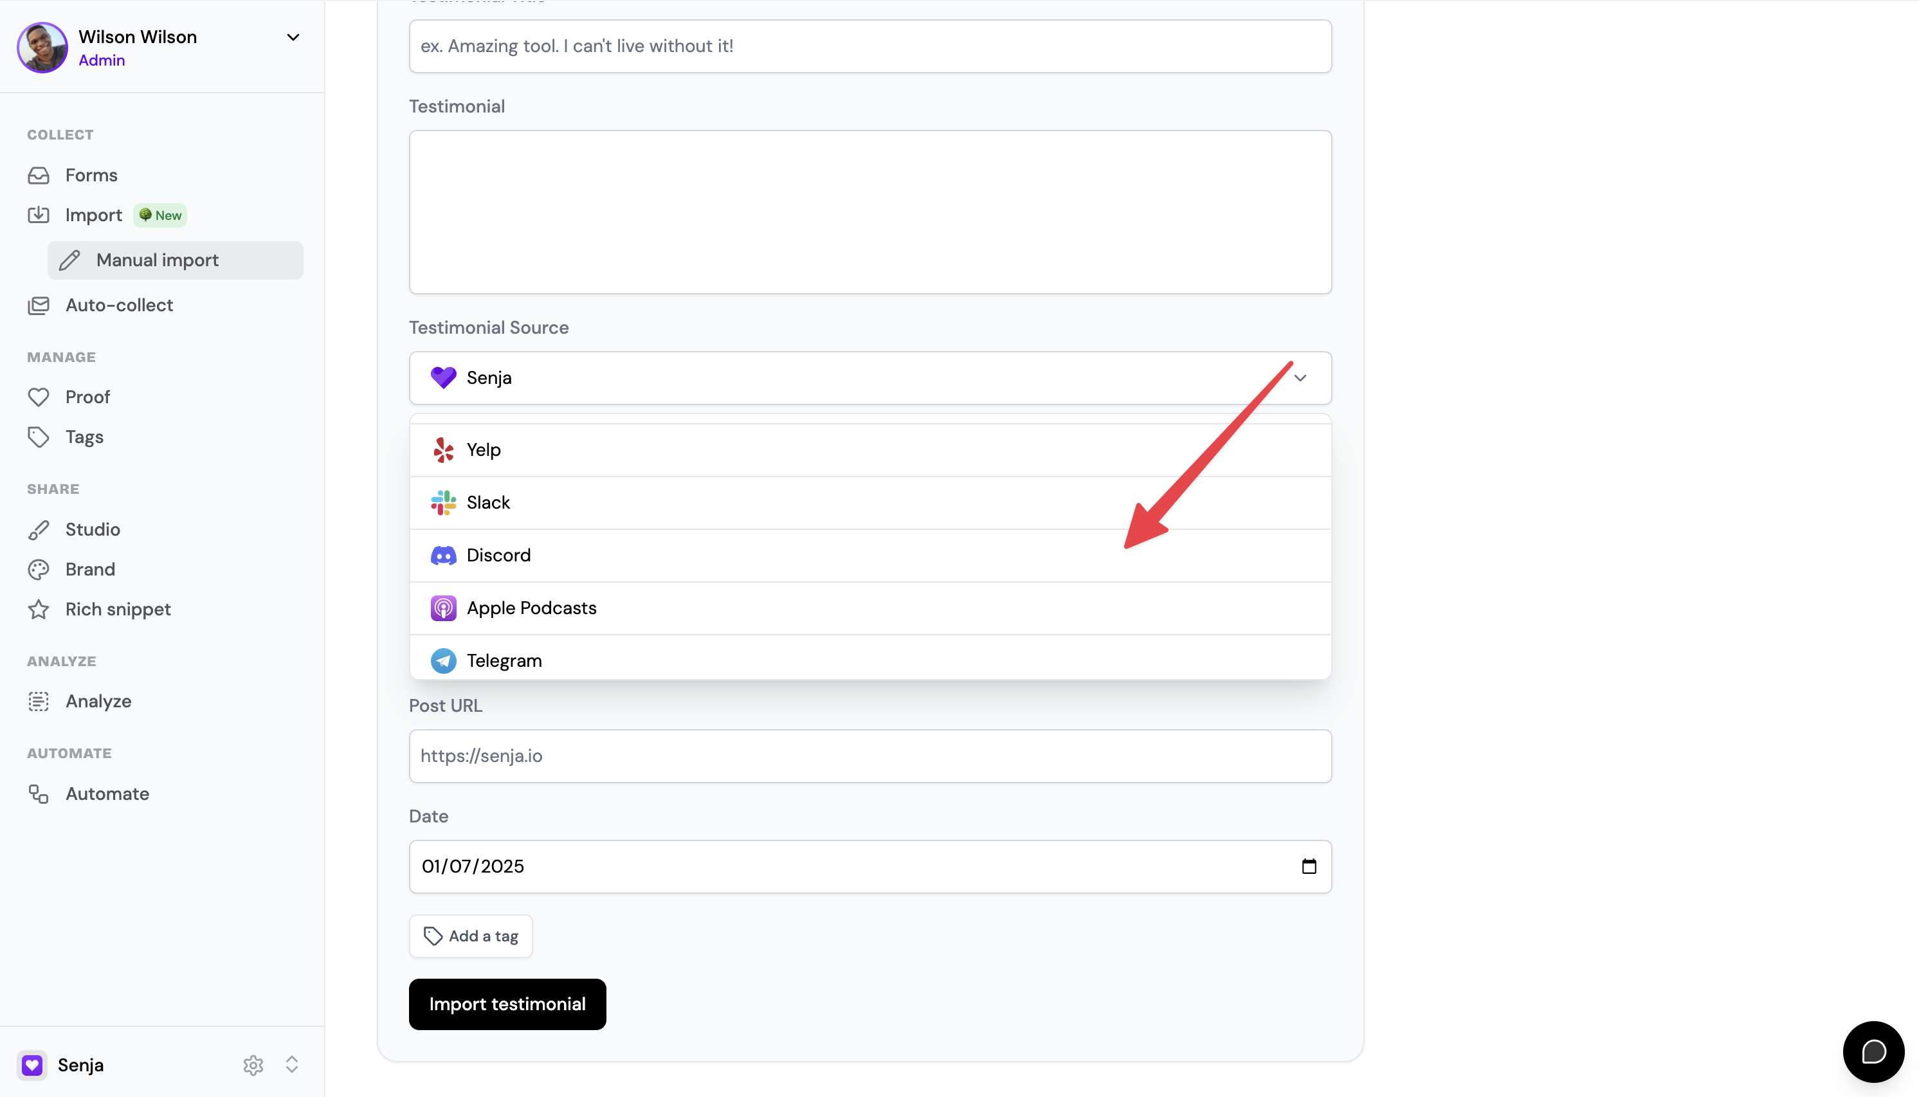
Task: Click the Analyze list icon
Action: 39,702
